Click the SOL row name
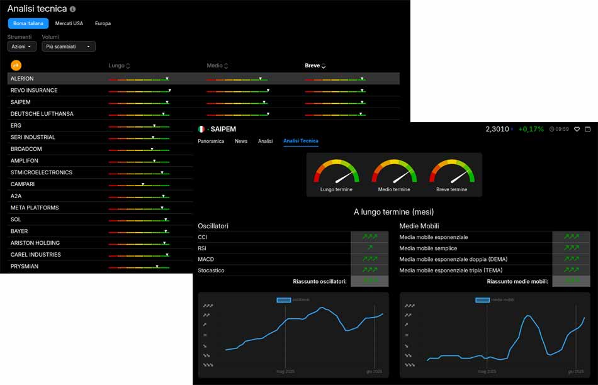This screenshot has height=385, width=598. point(16,220)
